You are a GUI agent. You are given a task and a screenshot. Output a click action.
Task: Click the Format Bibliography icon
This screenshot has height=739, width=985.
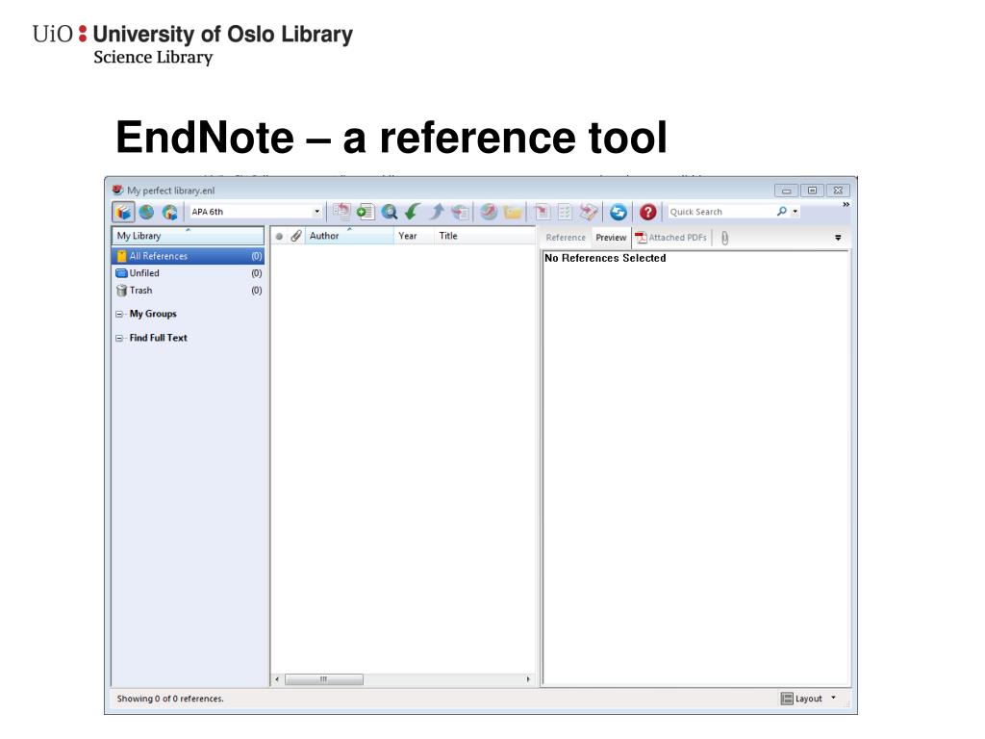coord(565,212)
